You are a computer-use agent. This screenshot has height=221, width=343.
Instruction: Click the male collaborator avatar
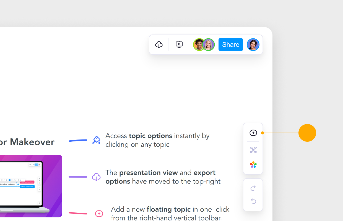tap(198, 44)
